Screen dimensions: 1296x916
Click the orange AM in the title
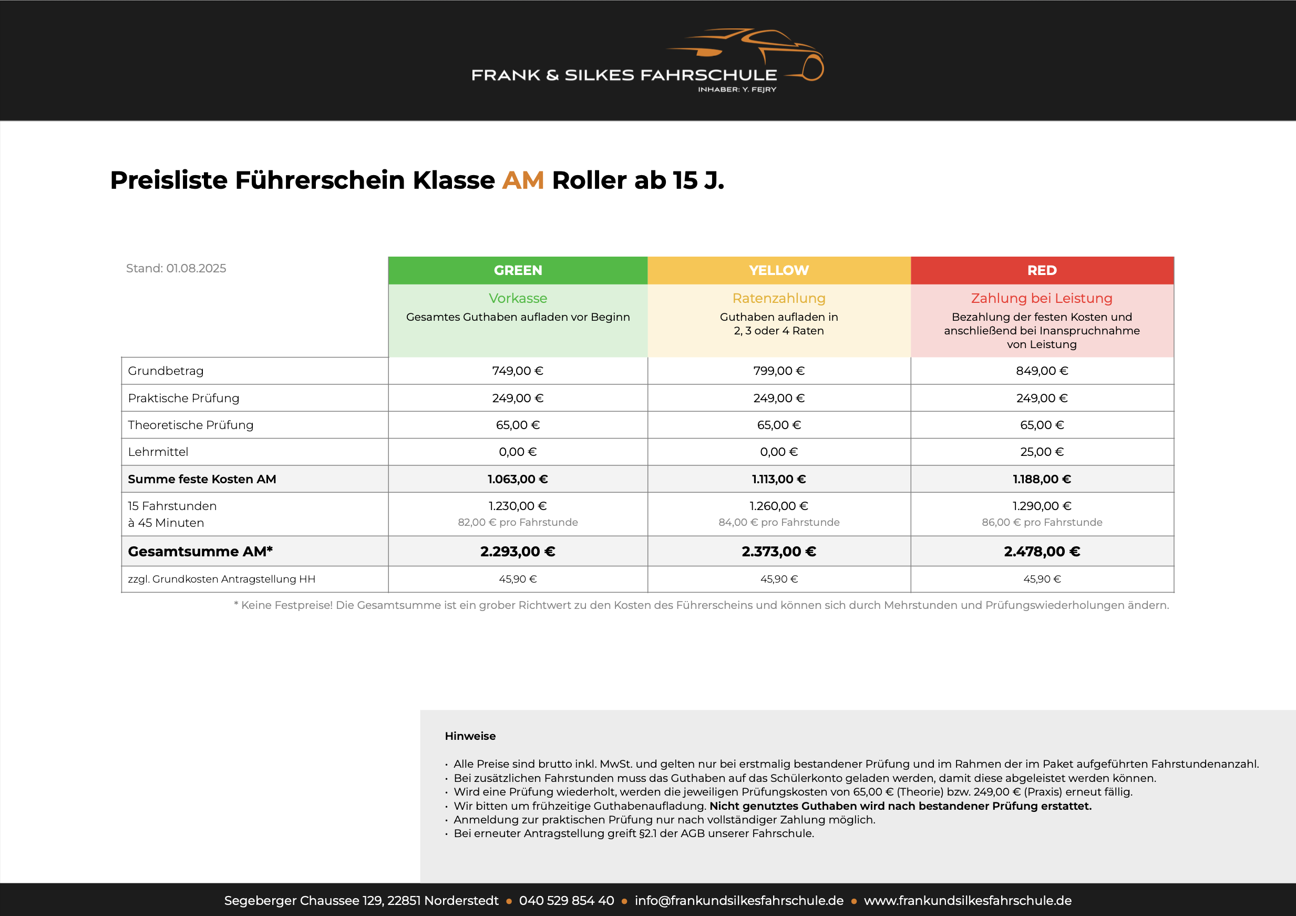coord(523,181)
